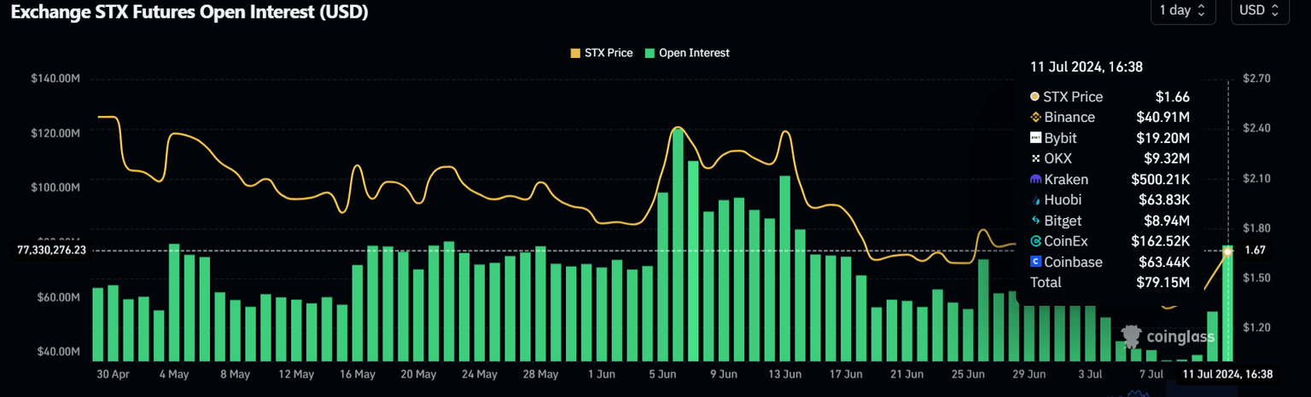Click the $1.20 right axis label

tap(1258, 328)
